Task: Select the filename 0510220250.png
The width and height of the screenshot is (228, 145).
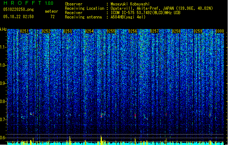Action: click(18, 9)
